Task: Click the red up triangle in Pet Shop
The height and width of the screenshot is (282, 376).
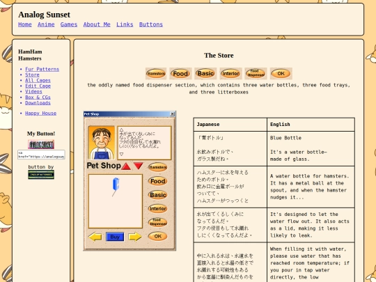Action: tap(126, 166)
